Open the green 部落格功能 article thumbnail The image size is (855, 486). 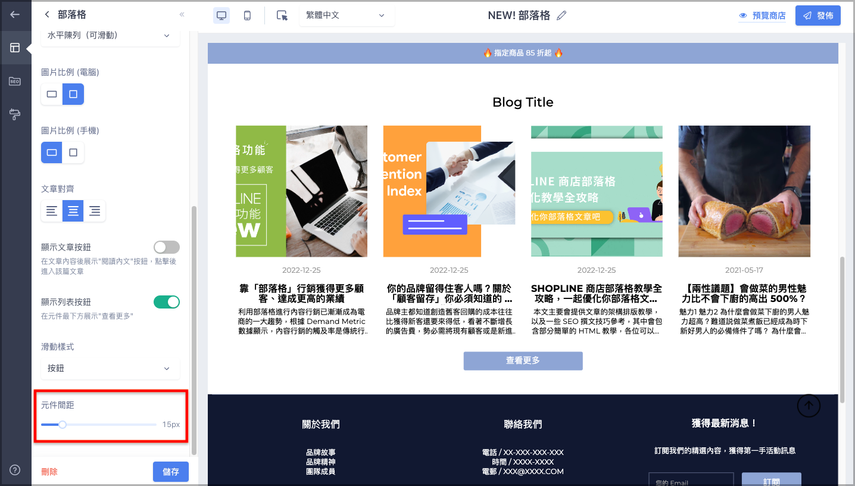(x=301, y=191)
